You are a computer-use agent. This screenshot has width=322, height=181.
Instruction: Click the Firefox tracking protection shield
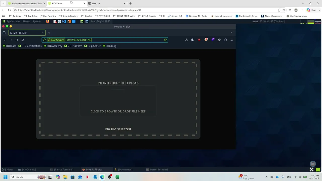pos(44,40)
